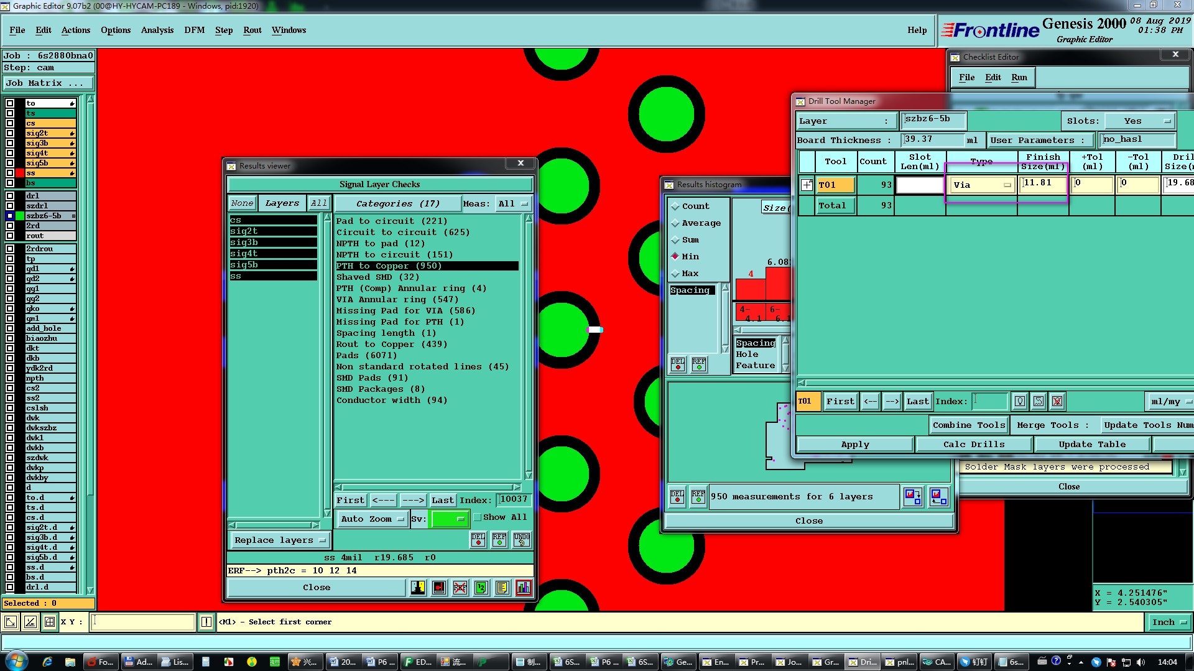Image resolution: width=1194 pixels, height=671 pixels.
Task: Click the angle measure icon in bottom bar
Action: pyautogui.click(x=30, y=622)
